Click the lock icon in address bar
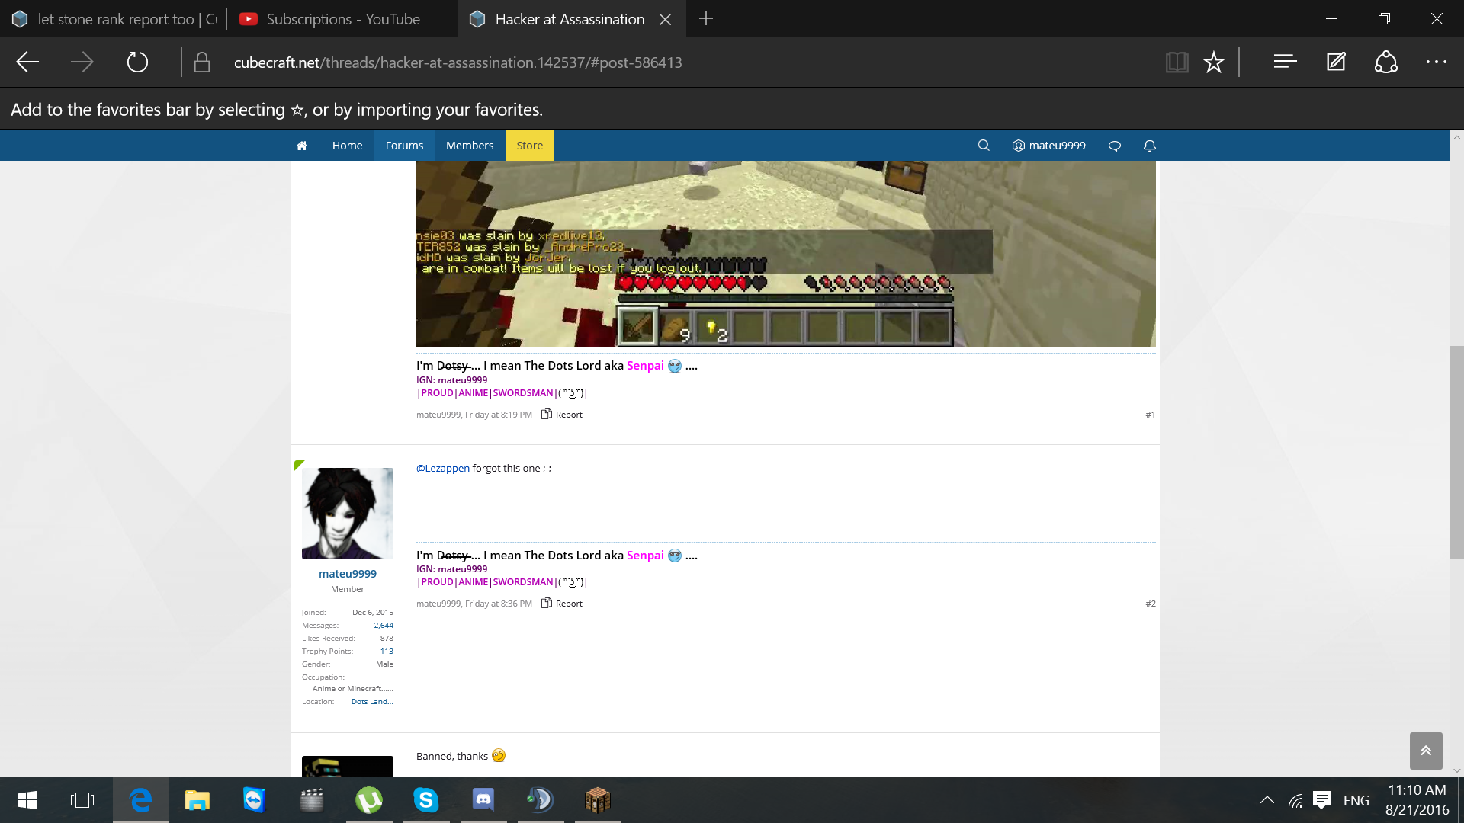 pyautogui.click(x=202, y=62)
